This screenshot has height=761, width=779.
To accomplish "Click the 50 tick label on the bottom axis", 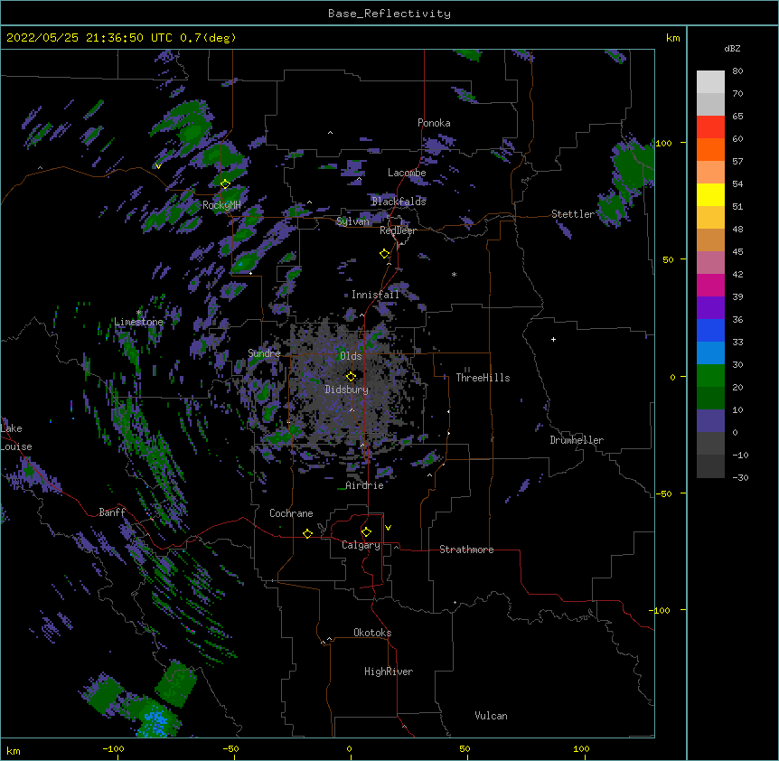I will [x=465, y=748].
